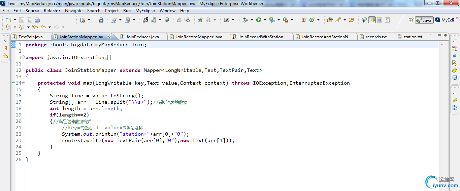Click the run server icon
This screenshot has width=460, height=191.
(x=154, y=20)
